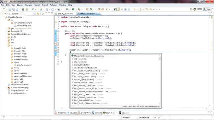214x120 pixels.
Task: Click the Last Edit Location icon
Action: (147, 9)
